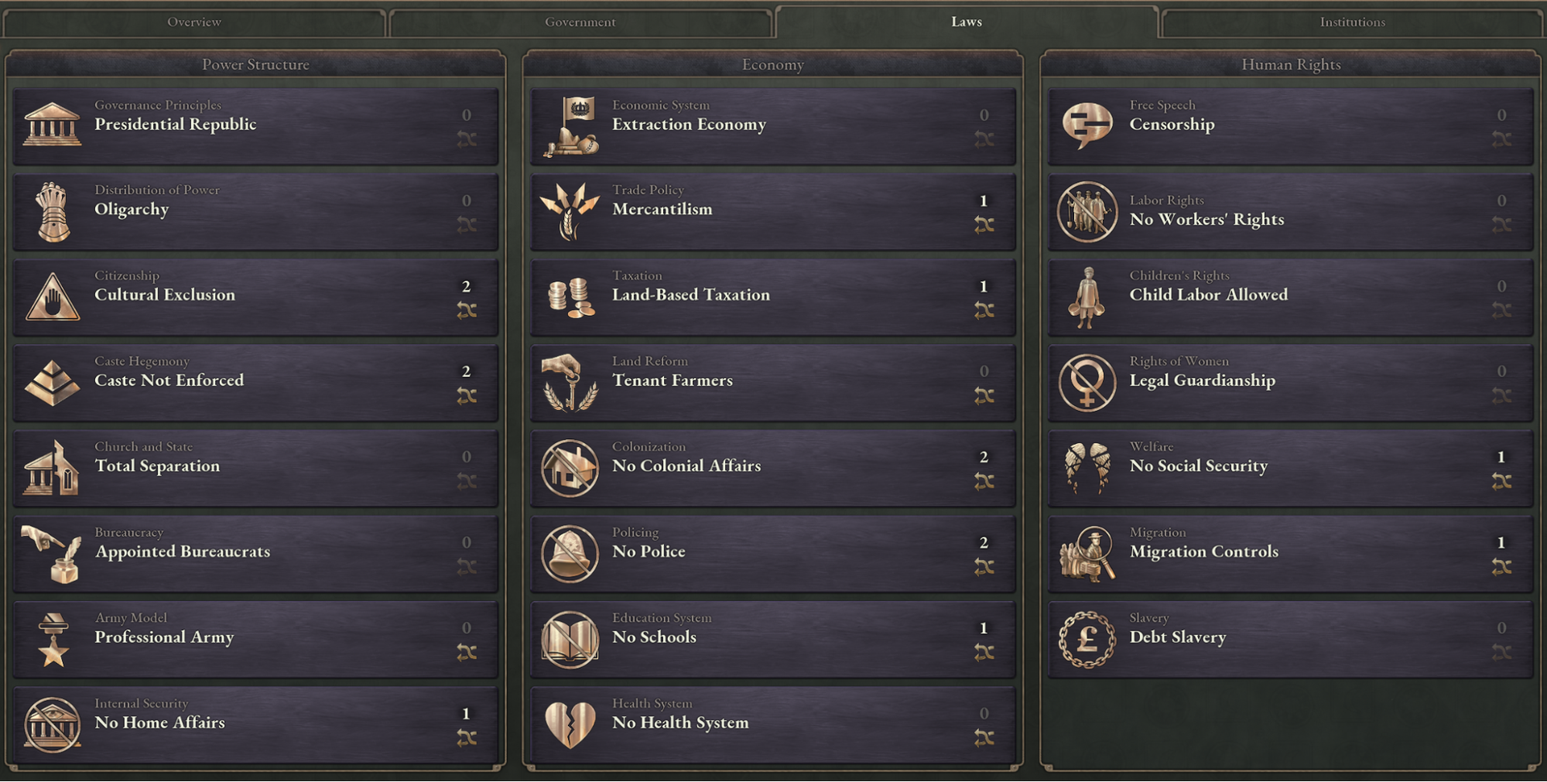
Task: Click the Censorship speech bubble icon
Action: 1087,124
